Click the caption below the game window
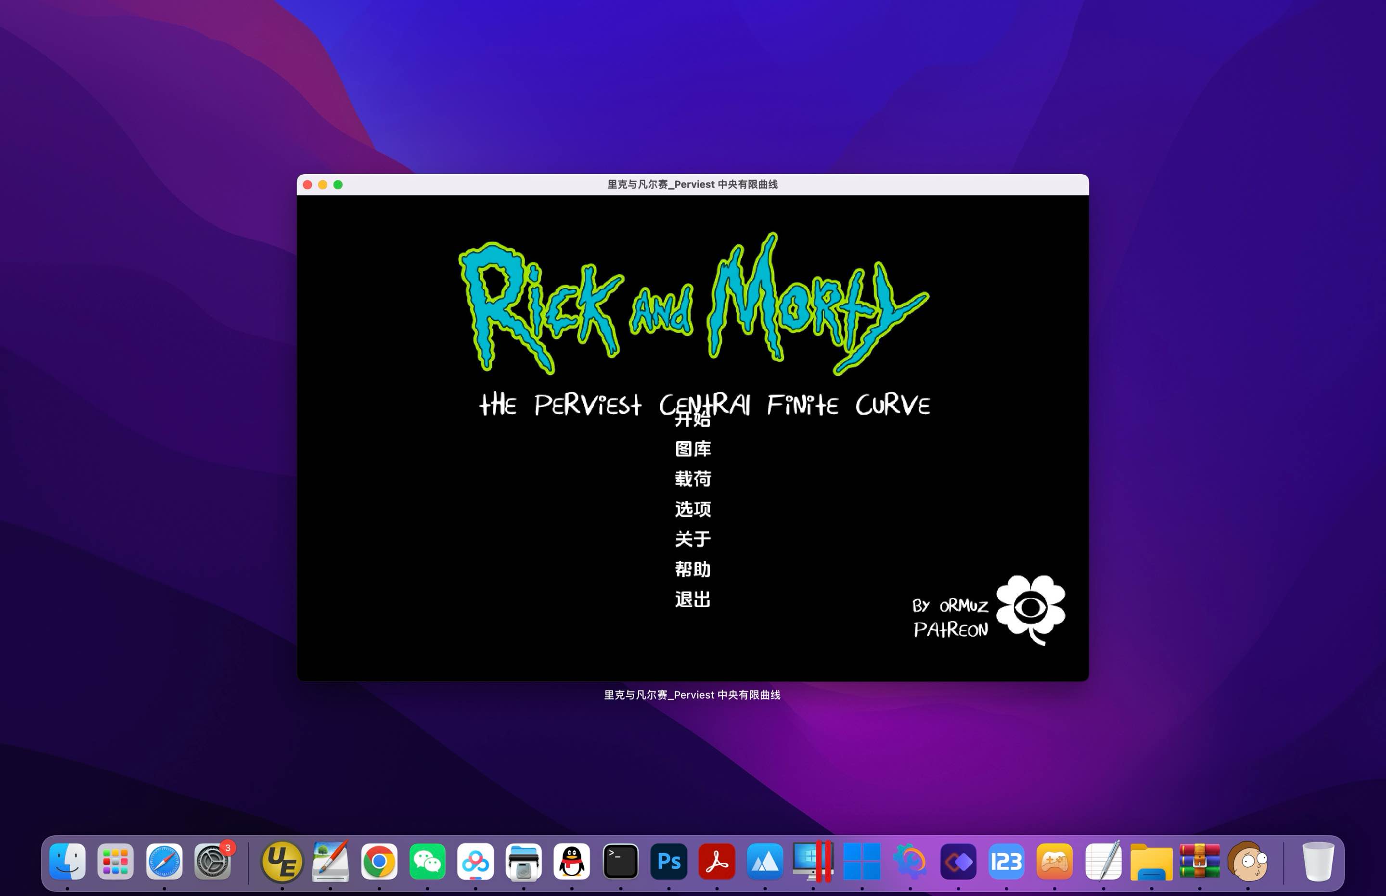This screenshot has width=1386, height=896. 693,695
